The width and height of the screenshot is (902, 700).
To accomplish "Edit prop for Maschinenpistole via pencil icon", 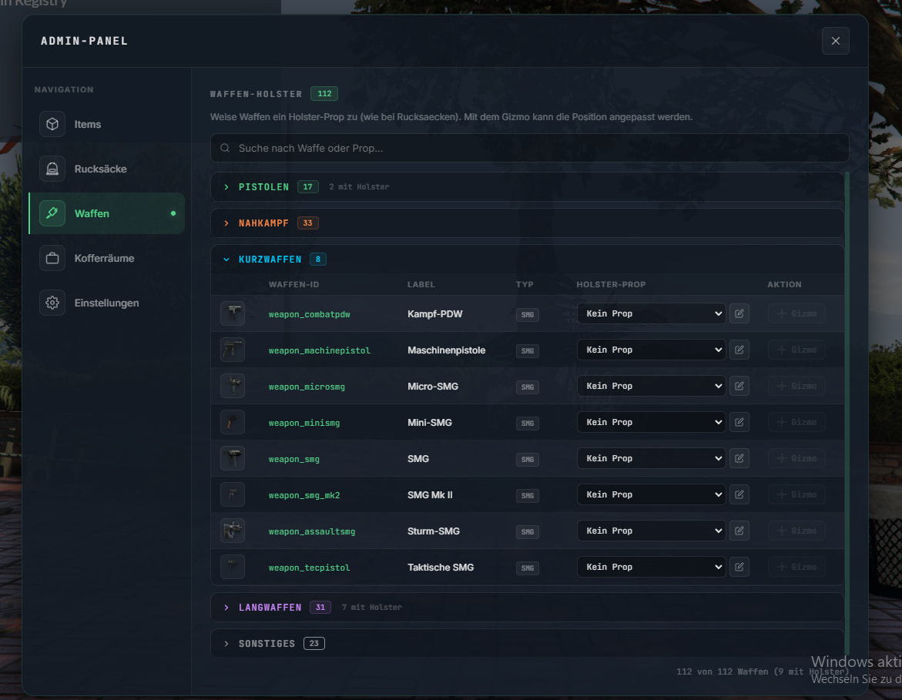I will 739,350.
